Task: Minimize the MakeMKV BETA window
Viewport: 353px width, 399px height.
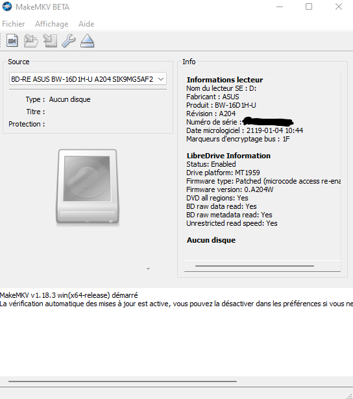Action: (280, 6)
